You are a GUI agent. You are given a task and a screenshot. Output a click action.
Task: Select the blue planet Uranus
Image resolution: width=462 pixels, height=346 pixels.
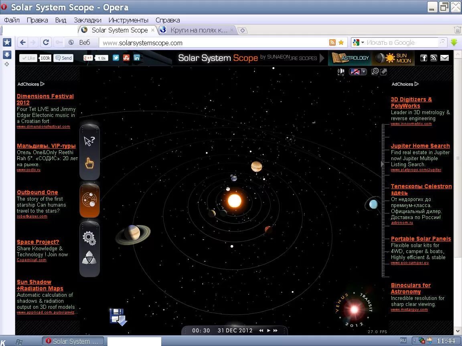pyautogui.click(x=373, y=204)
